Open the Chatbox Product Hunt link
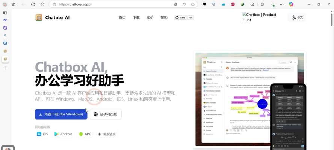The image size is (334, 150). [260, 17]
